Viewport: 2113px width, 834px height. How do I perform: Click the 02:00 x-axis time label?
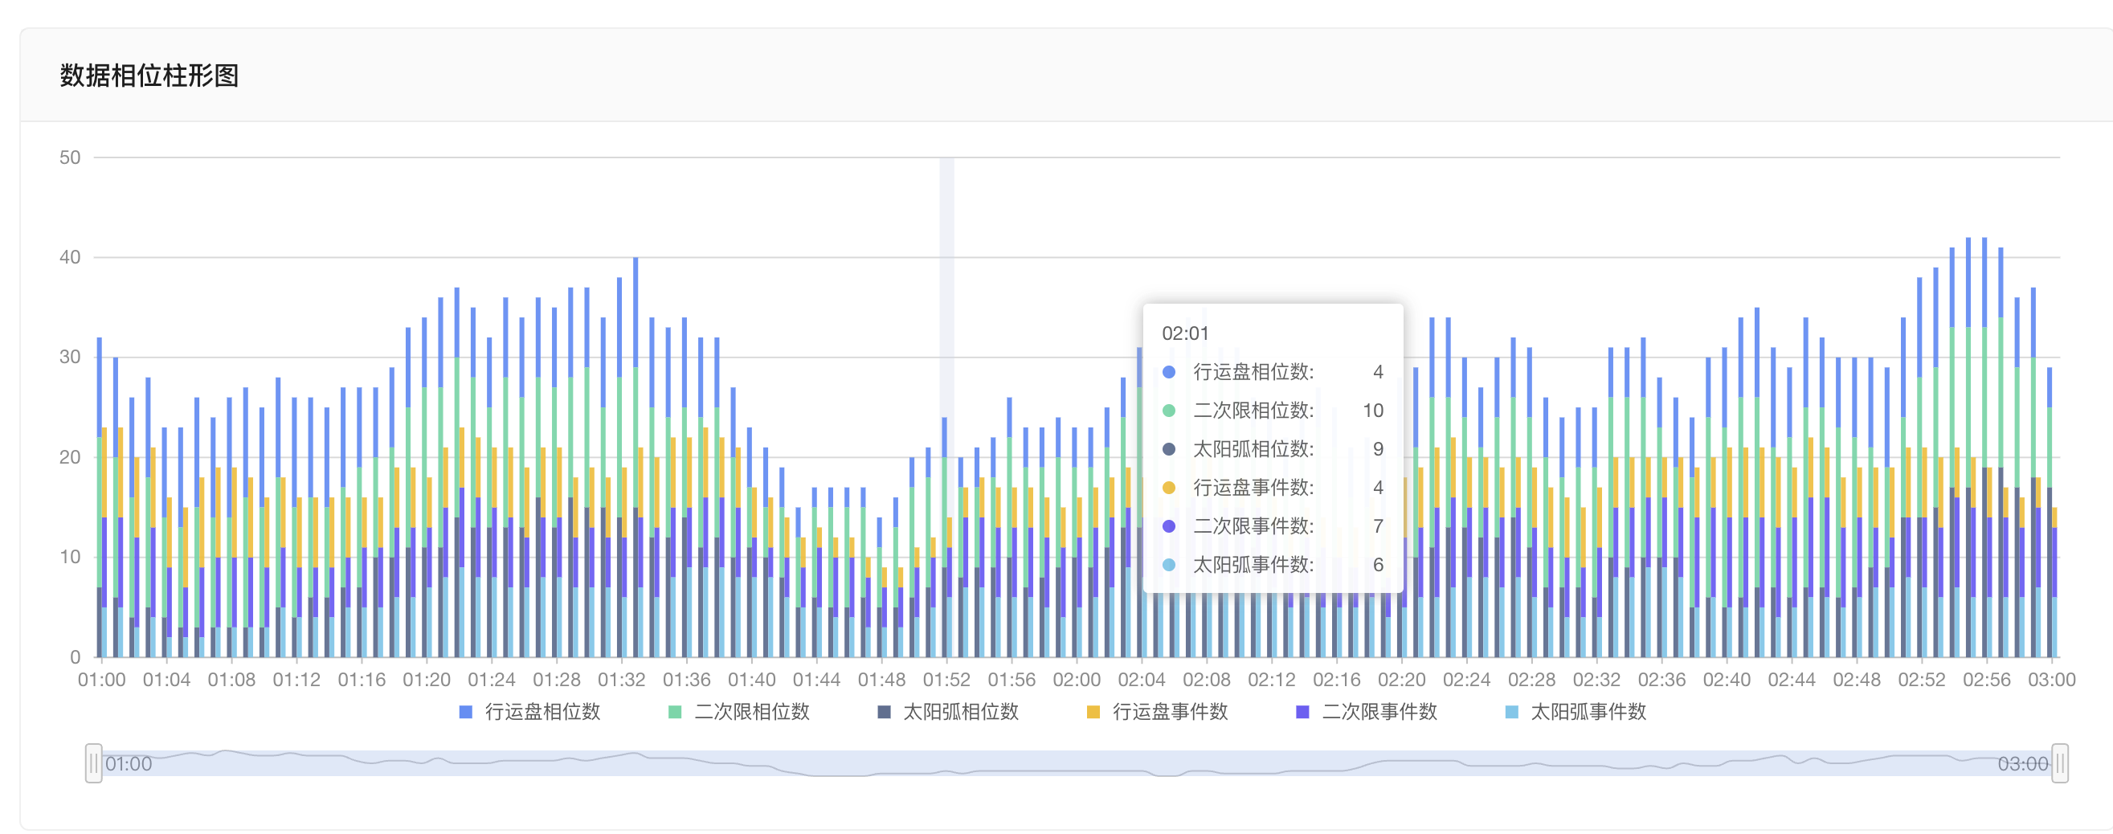pos(1077,680)
